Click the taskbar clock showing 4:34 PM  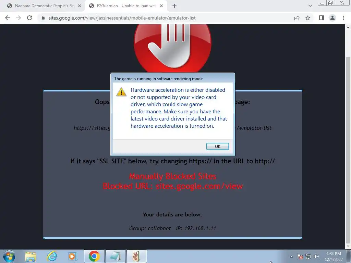334,256
